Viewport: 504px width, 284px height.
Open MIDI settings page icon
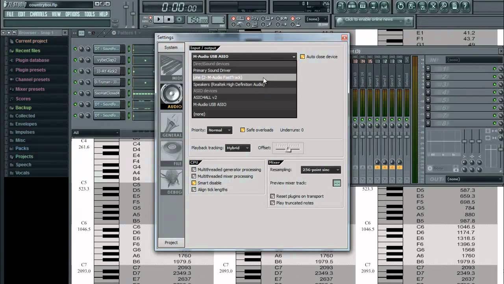click(x=171, y=68)
